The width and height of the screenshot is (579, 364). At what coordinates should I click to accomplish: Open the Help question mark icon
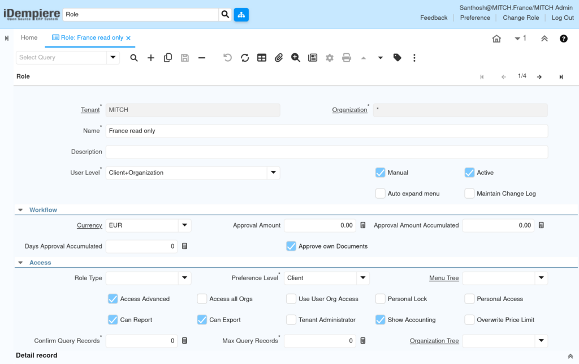click(x=564, y=38)
